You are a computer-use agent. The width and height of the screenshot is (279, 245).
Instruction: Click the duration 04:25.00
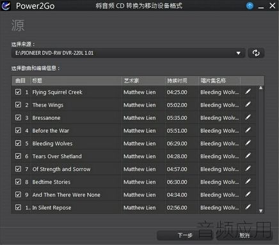point(177,92)
